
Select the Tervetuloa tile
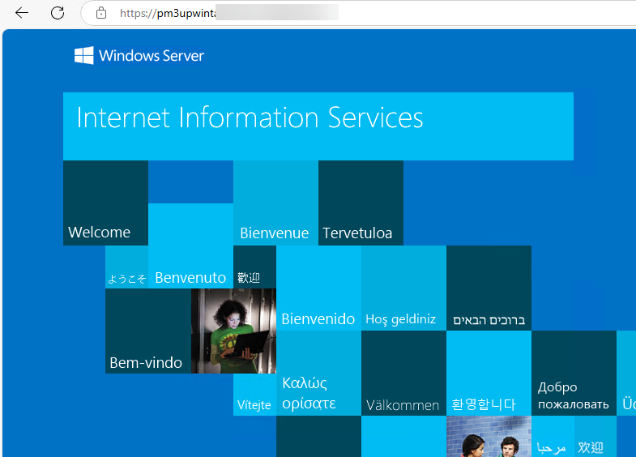(x=361, y=203)
